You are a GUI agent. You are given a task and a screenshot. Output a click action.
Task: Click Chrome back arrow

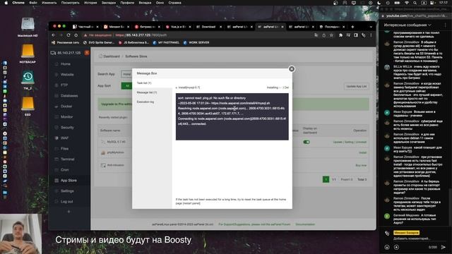pos(54,35)
